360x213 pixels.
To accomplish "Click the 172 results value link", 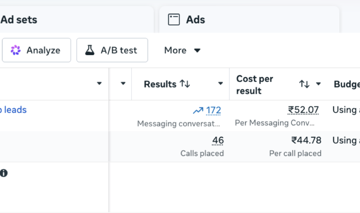I will click(x=214, y=110).
